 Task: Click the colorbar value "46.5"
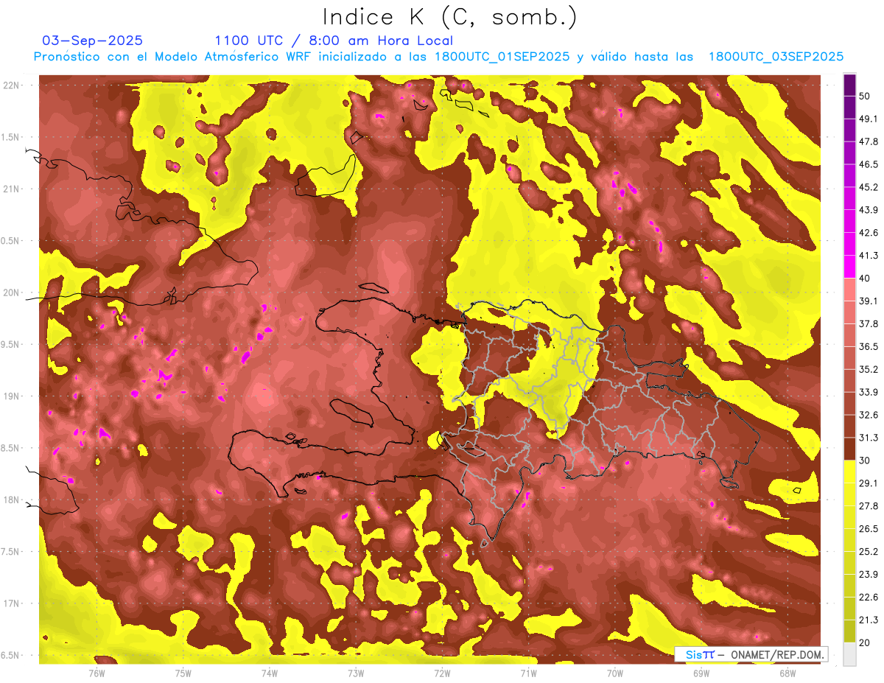pyautogui.click(x=869, y=164)
